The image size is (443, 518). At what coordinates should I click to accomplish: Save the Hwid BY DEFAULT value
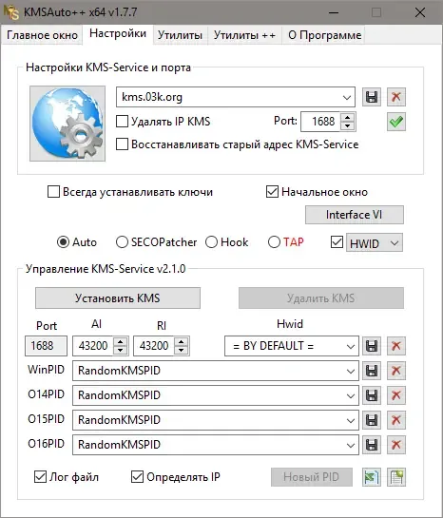click(372, 346)
